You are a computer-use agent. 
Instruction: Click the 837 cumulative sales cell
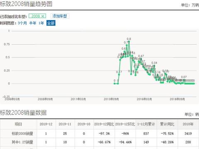coord(146,134)
